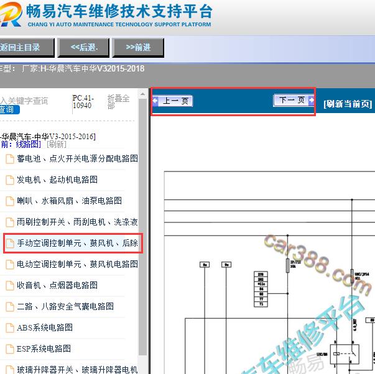375x374 pixels.
Task: Click sidebar scrollbar up arrow
Action: [x=143, y=94]
